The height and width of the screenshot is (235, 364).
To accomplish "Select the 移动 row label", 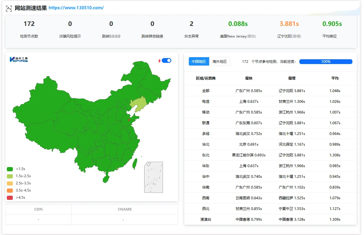I will pyautogui.click(x=206, y=112).
